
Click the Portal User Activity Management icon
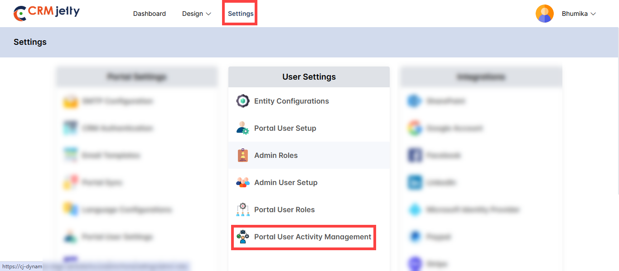tap(243, 237)
